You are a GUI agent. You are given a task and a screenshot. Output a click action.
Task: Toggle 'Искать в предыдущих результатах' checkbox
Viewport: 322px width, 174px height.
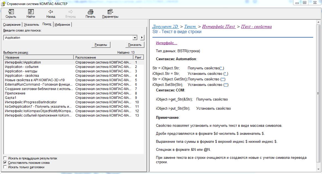pos(5,158)
